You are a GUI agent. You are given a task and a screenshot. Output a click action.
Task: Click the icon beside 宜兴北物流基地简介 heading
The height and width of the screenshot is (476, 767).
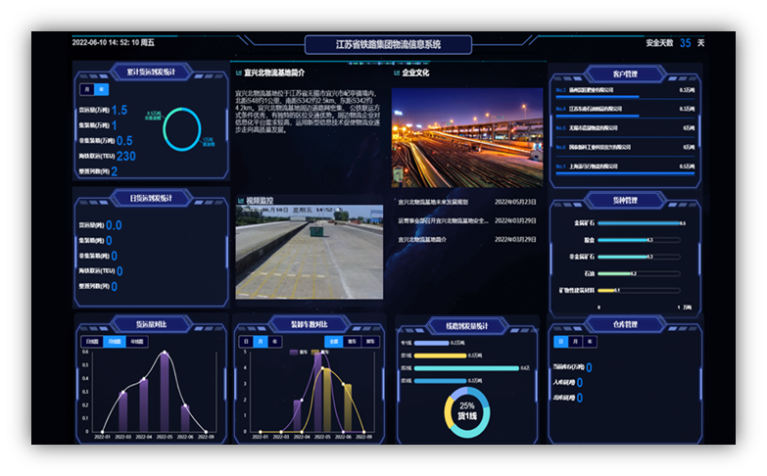point(238,72)
